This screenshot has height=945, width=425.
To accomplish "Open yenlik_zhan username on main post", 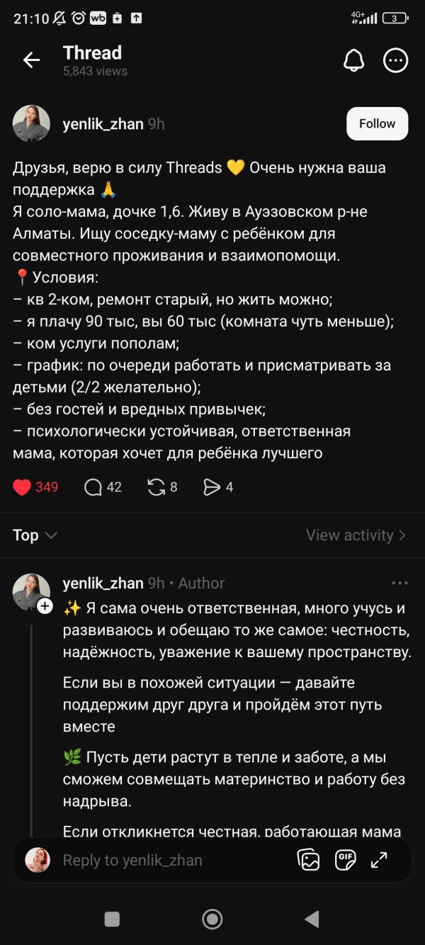I will [102, 123].
